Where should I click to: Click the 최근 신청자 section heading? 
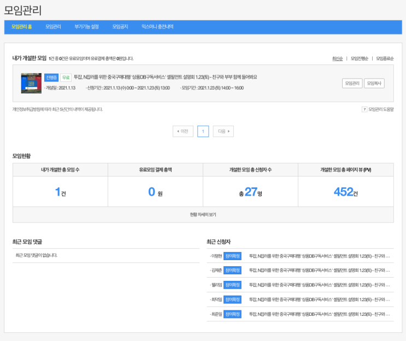pos(219,242)
